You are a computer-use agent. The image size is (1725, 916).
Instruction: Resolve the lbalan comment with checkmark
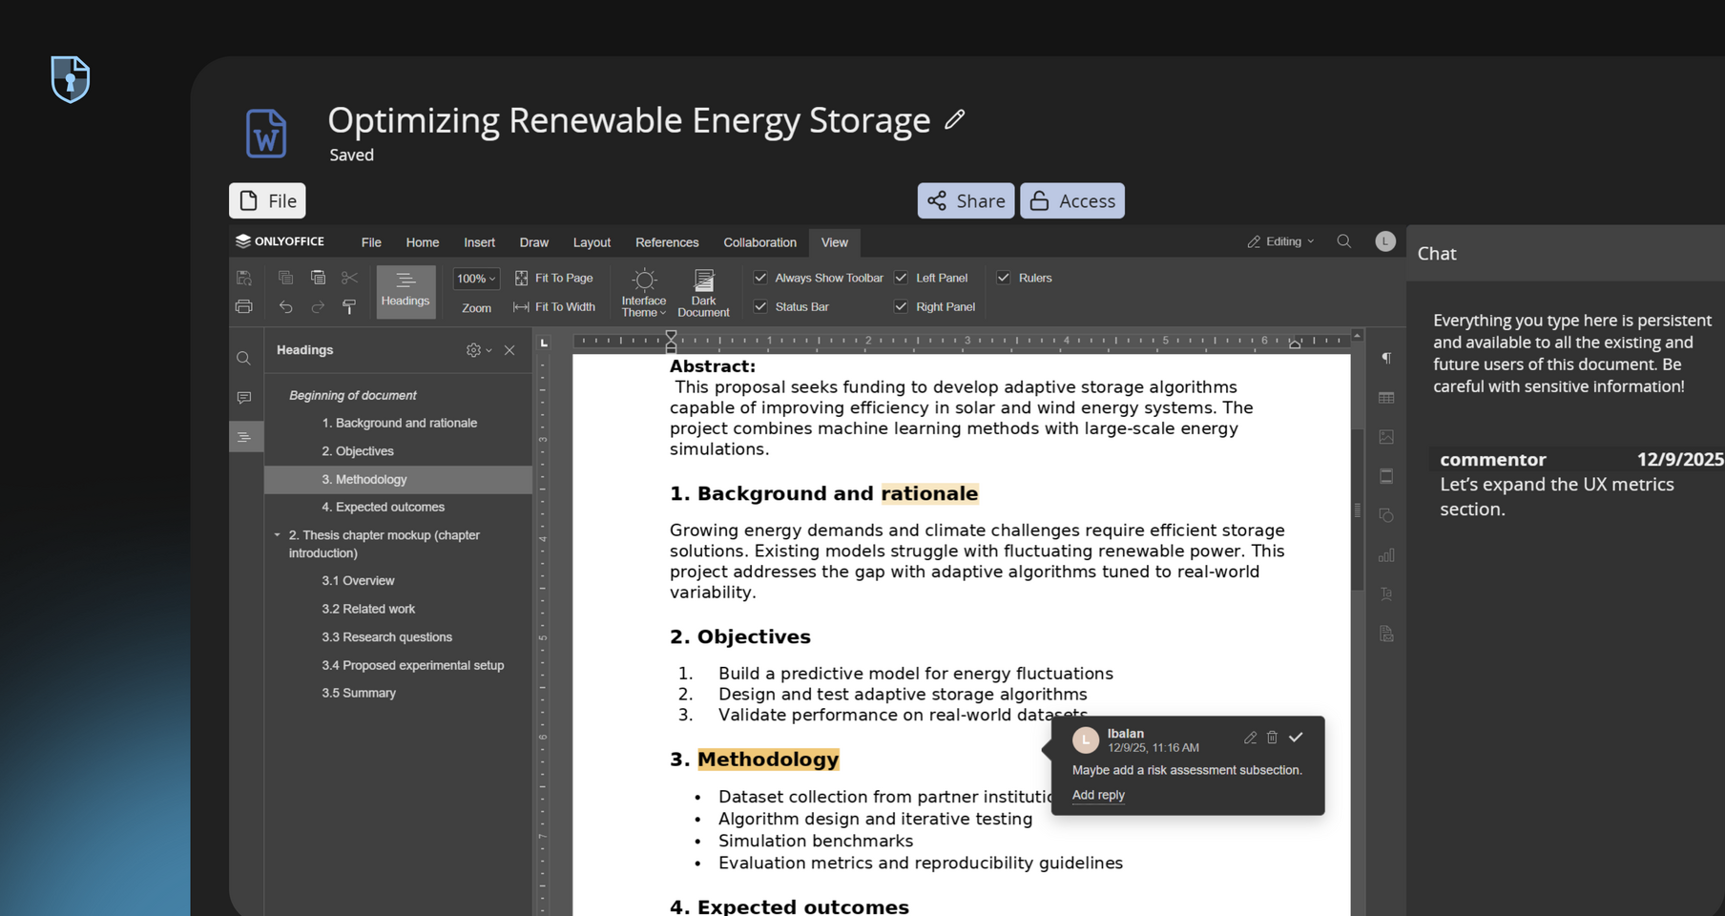tap(1296, 738)
